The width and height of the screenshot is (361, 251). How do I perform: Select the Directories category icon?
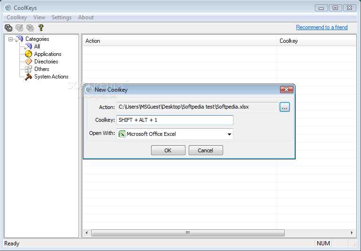pos(28,62)
